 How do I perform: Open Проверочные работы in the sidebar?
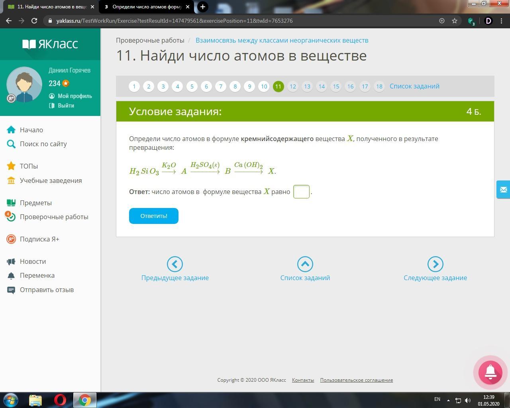[x=54, y=217]
